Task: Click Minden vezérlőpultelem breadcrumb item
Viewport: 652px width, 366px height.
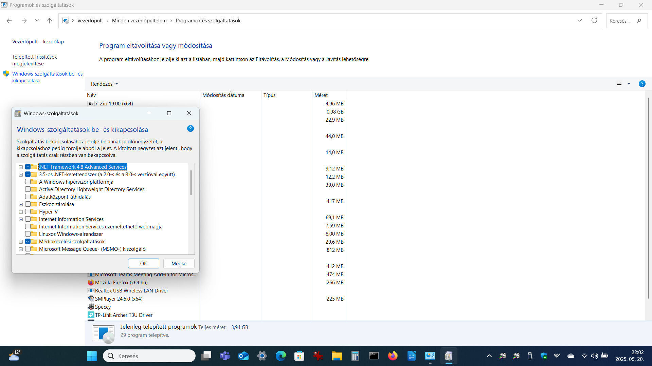Action: point(139,21)
